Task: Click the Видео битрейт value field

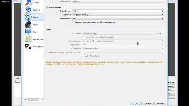Action: click(x=117, y=11)
